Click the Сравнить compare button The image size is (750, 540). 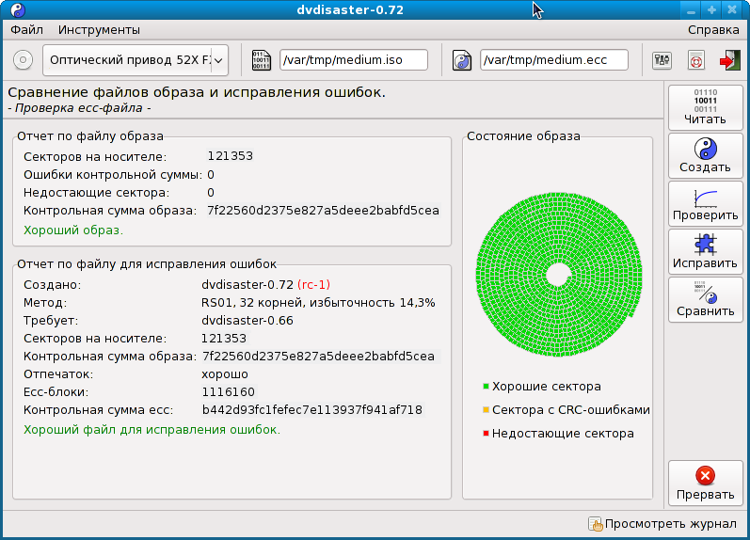point(705,299)
